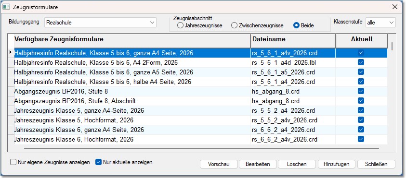
Task: Click filename cell rs_5_5_2_a4_2026.crd
Action: coord(293,110)
